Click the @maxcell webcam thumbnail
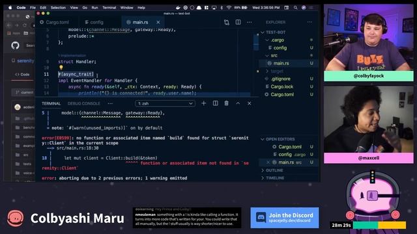Image resolution: width=417 pixels, height=234 pixels. pyautogui.click(x=369, y=120)
